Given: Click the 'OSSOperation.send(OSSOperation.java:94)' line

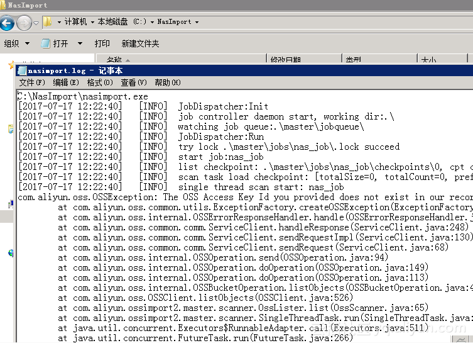Looking at the screenshot, I should pyautogui.click(x=223, y=257).
